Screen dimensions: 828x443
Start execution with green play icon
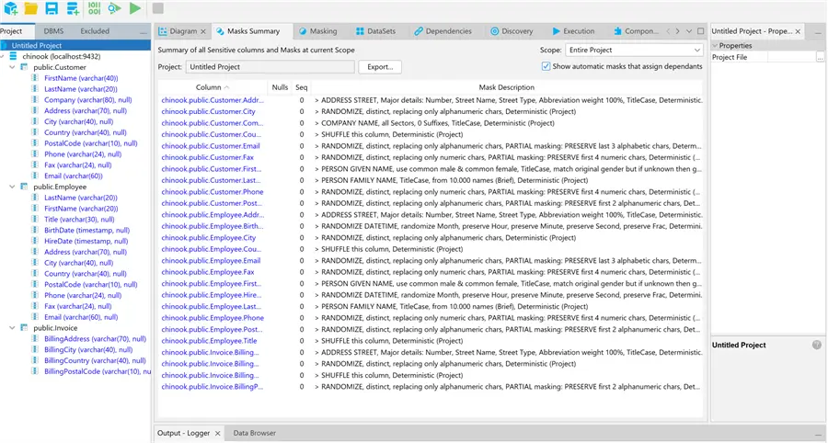135,8
